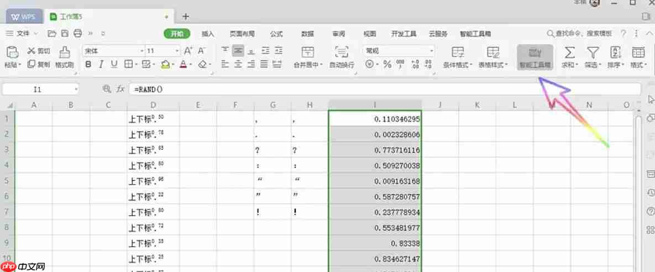Open the Name Box I1 dropdown

76,90
